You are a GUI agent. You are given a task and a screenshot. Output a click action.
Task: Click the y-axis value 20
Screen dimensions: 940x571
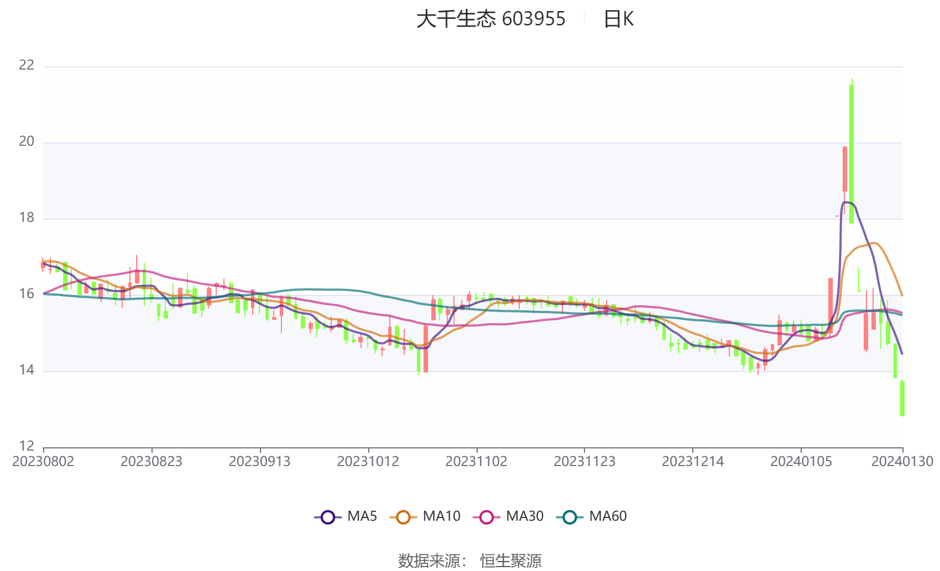pos(27,141)
